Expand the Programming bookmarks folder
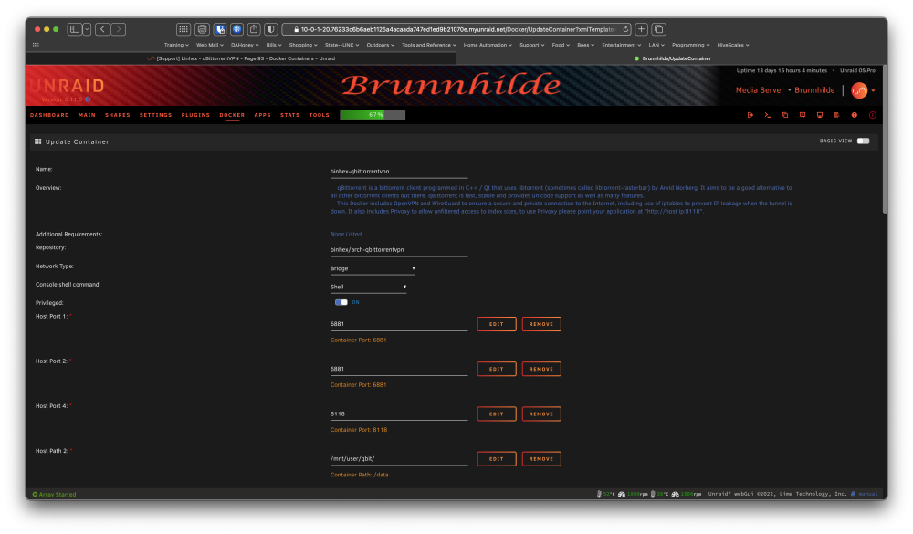 (690, 45)
